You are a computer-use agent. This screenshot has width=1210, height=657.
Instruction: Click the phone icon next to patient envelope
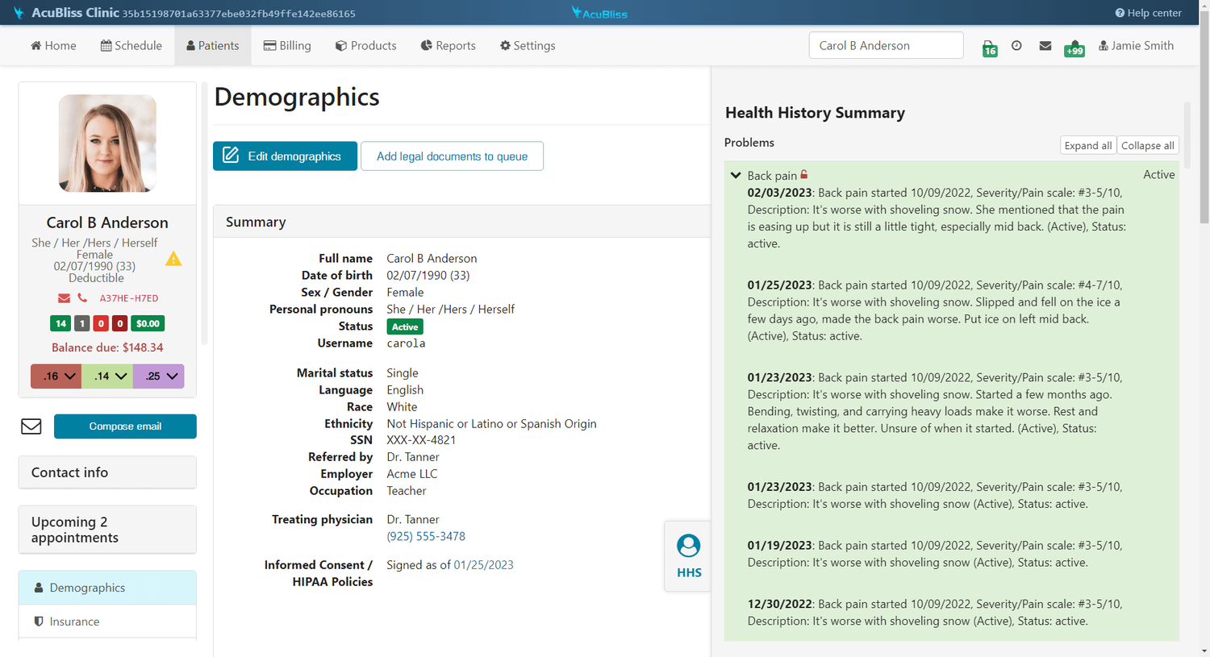[81, 297]
